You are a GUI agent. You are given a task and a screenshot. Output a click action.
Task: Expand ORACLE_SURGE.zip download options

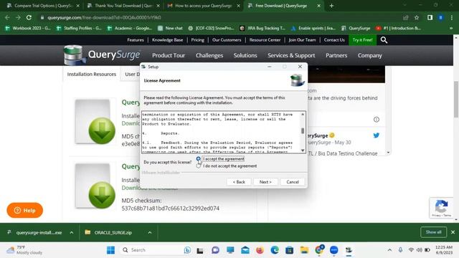(150, 232)
